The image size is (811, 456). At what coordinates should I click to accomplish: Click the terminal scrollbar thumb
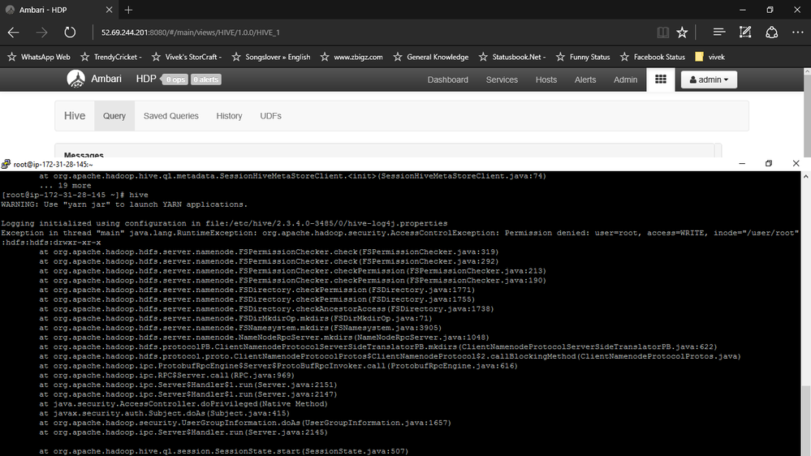click(806, 420)
